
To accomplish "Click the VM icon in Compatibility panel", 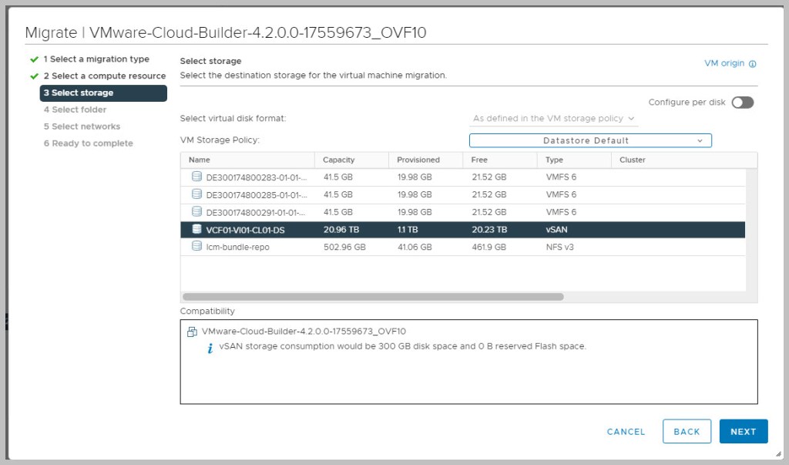I will click(x=192, y=332).
